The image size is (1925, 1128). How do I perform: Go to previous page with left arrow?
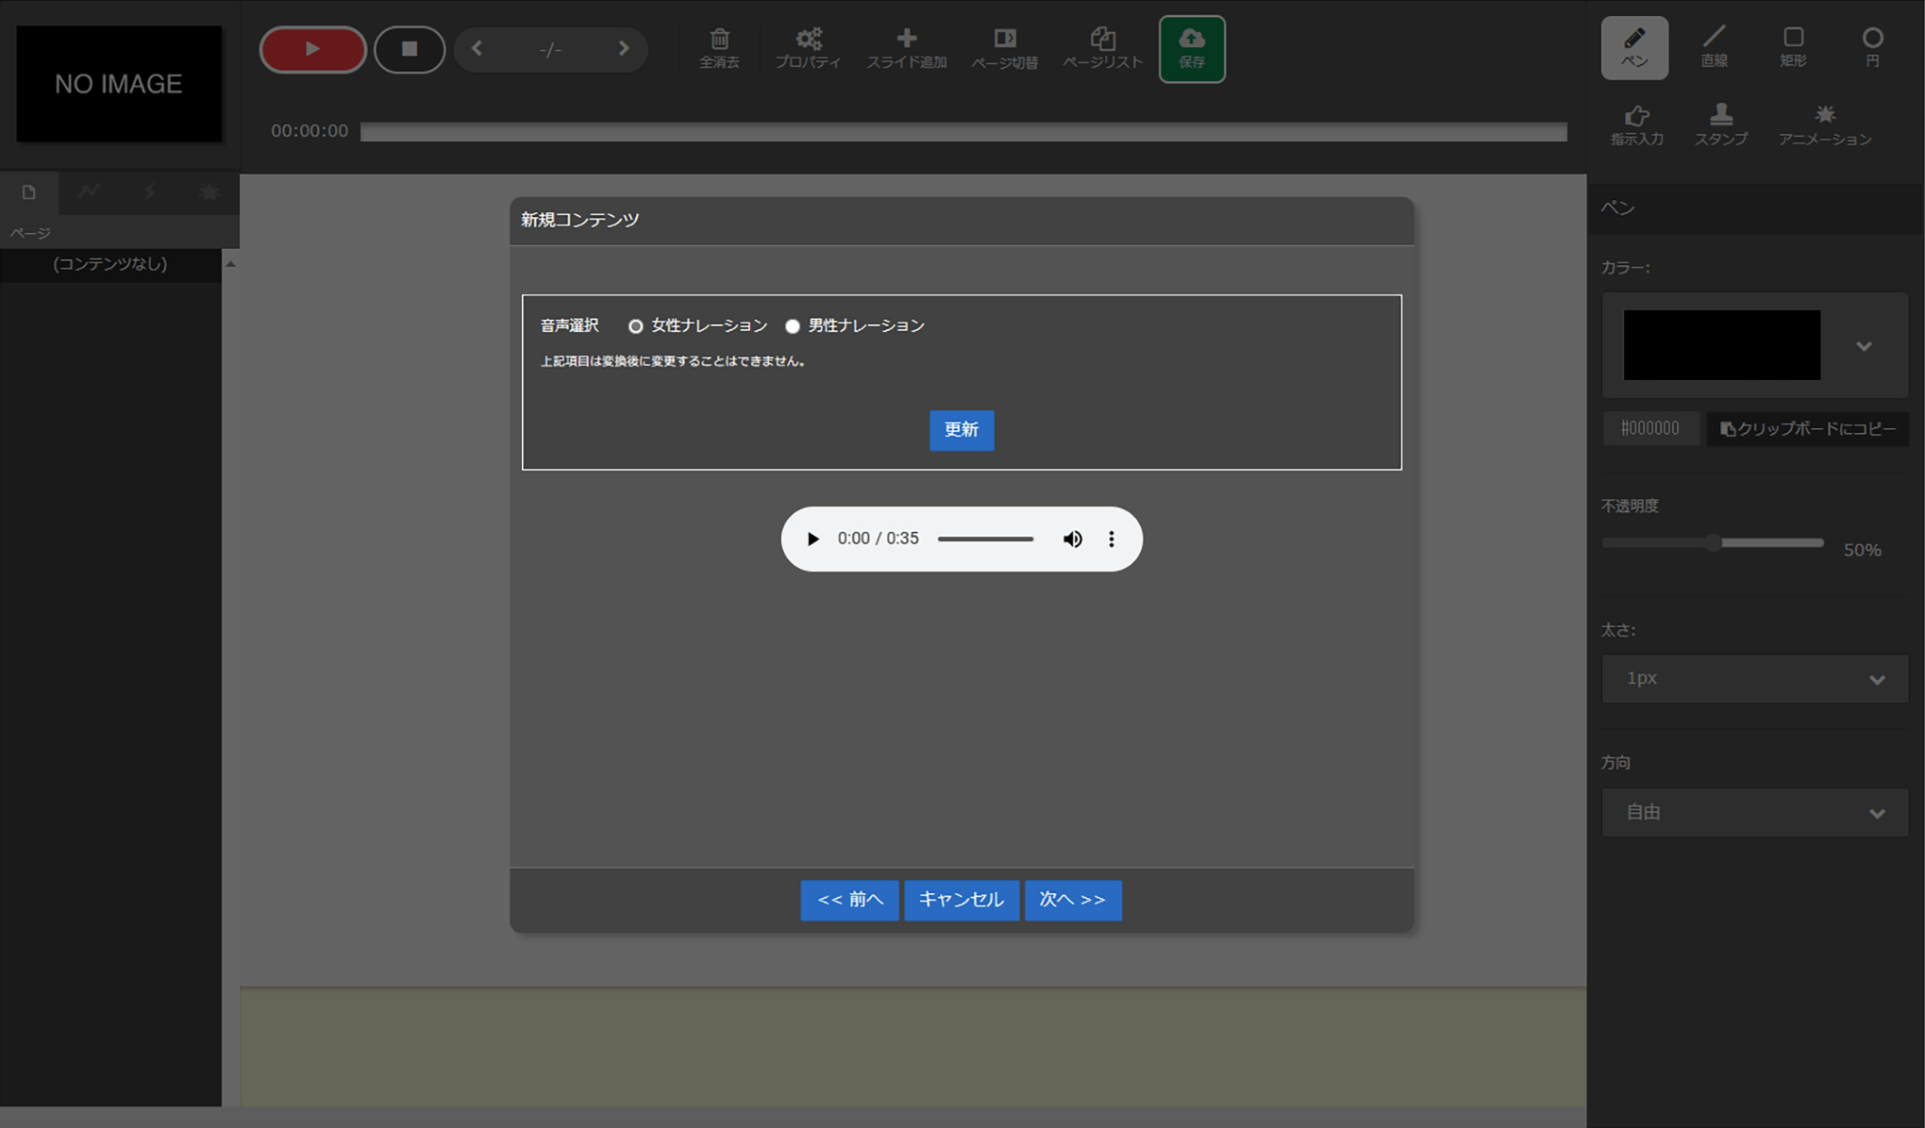pos(477,49)
